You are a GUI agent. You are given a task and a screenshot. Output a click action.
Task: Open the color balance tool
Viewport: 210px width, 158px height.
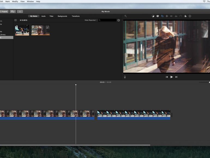[153, 16]
